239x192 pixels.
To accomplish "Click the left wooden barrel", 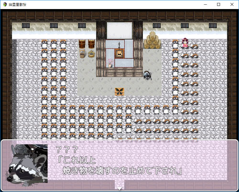I will pyautogui.click(x=82, y=44).
